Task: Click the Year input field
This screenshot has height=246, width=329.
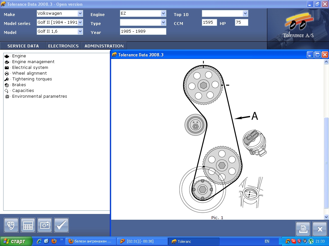Action: [x=143, y=31]
